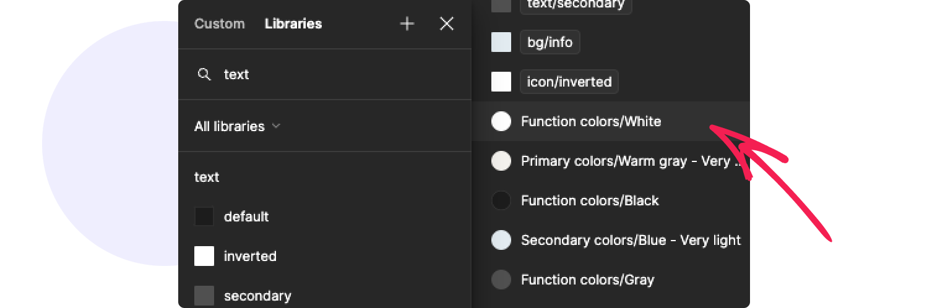Select the bg/info variable
This screenshot has height=308, width=927.
tap(550, 43)
